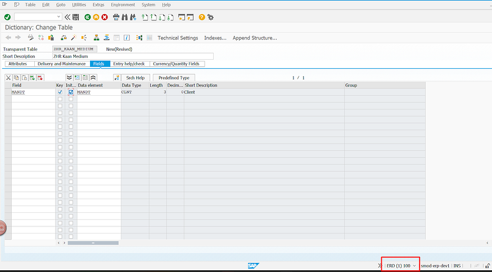
Task: Open the ERD (1) 100 system dropdown
Action: point(401,266)
